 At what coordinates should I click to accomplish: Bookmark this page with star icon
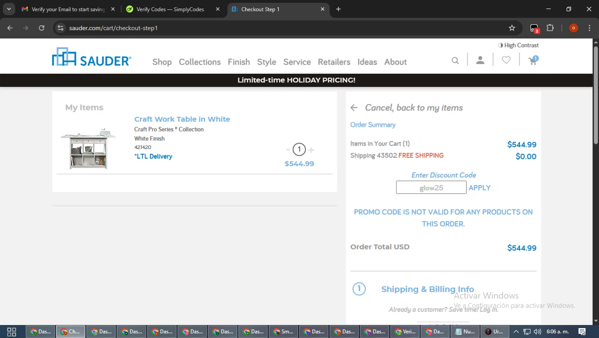[x=512, y=28]
